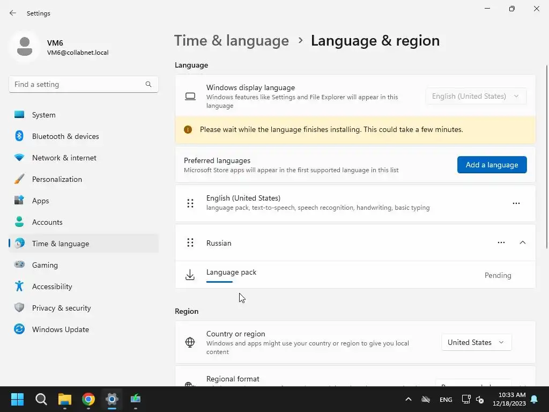Click the System monitor icon in sidebar
This screenshot has height=412, width=549.
click(19, 115)
